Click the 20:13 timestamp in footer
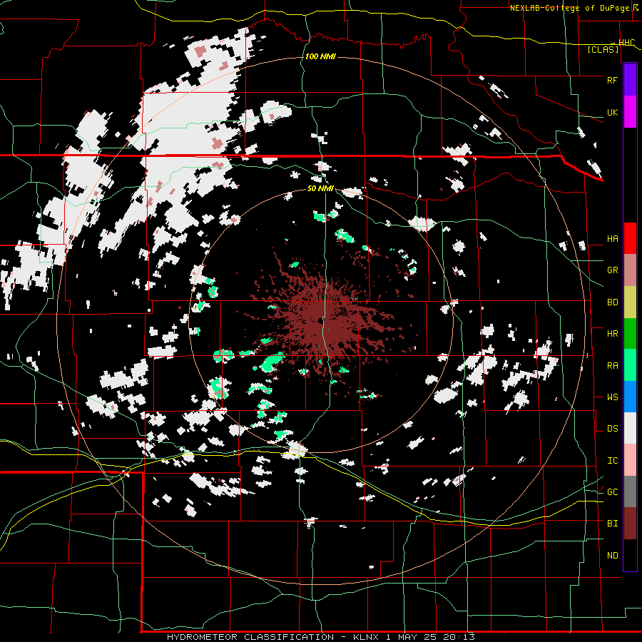This screenshot has height=642, width=642. pos(460,637)
